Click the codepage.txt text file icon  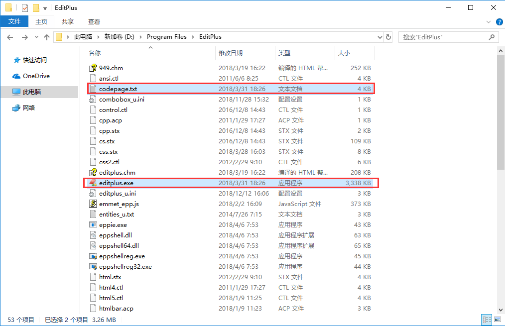93,89
